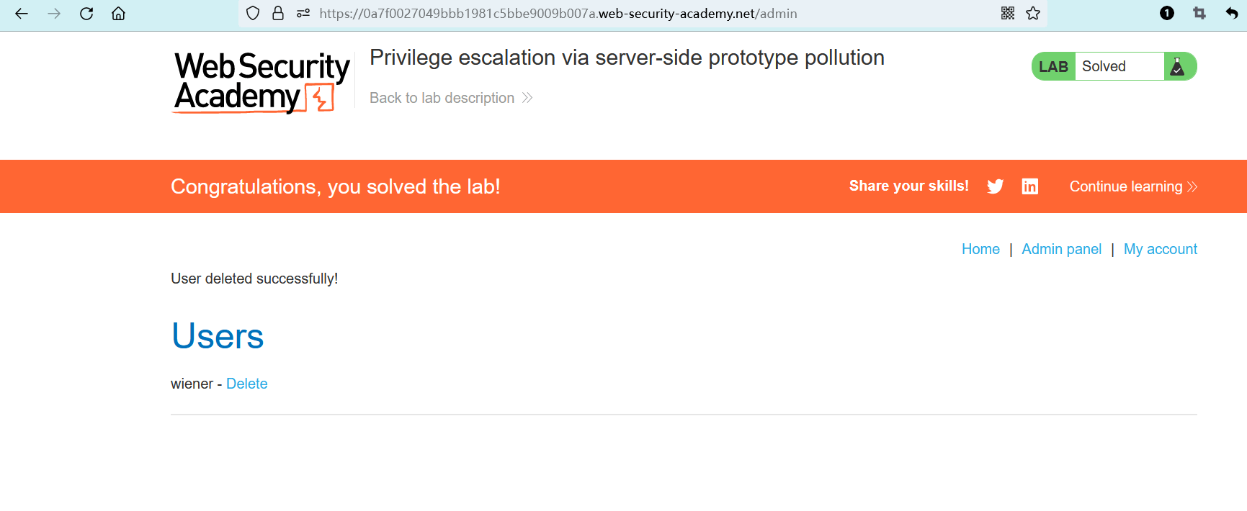Share on Twitter via the bird icon
Image resolution: width=1247 pixels, height=511 pixels.
[996, 186]
